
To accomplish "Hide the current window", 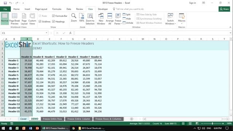I will (x=127, y=19).
